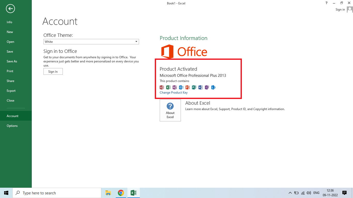Screen dimensions: 353x198
Task: Open the Wi-Fi network icon in tray
Action: (303, 193)
